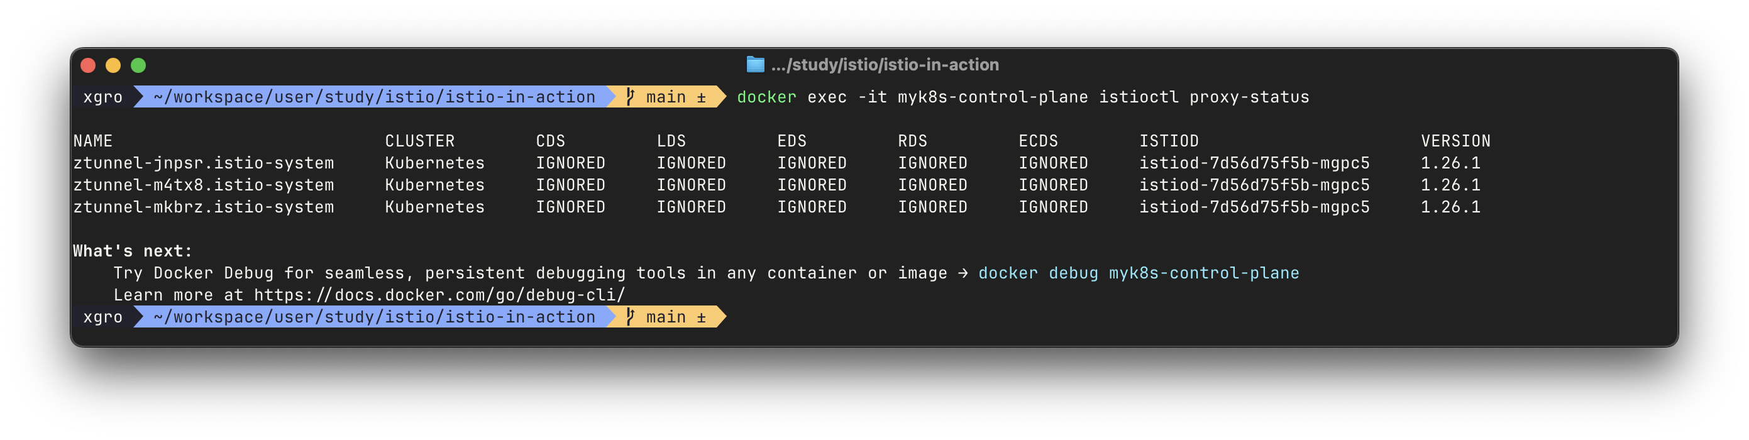Click the green fullscreen window button
1749x440 pixels.
(138, 65)
